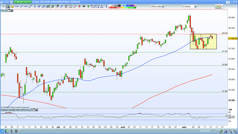Insert a green up arrow
The image size is (238, 134).
(x=88, y=6)
